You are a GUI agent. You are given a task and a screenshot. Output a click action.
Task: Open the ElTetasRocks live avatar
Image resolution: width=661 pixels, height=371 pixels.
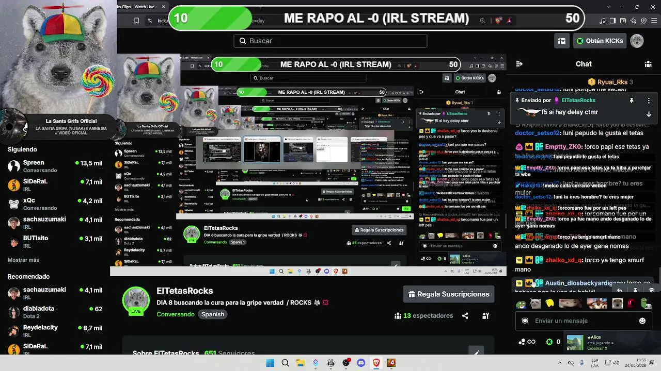[x=136, y=300]
